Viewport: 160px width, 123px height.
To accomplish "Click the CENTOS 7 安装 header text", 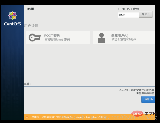I will [x=128, y=9].
